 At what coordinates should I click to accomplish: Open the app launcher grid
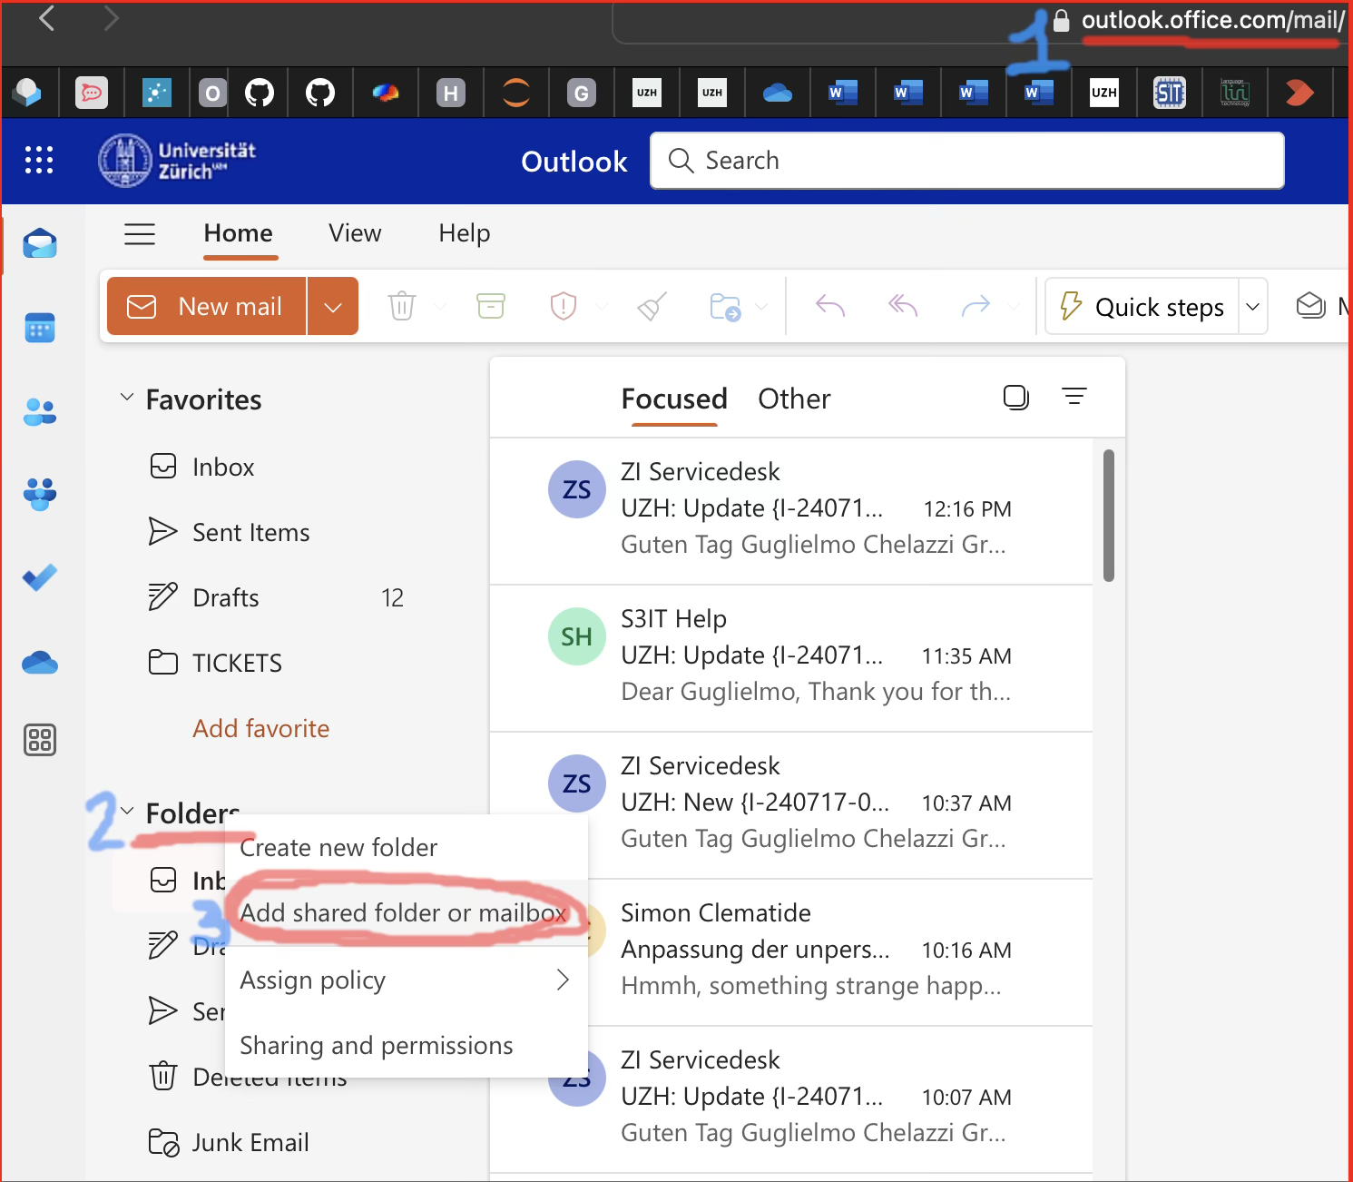click(x=39, y=160)
